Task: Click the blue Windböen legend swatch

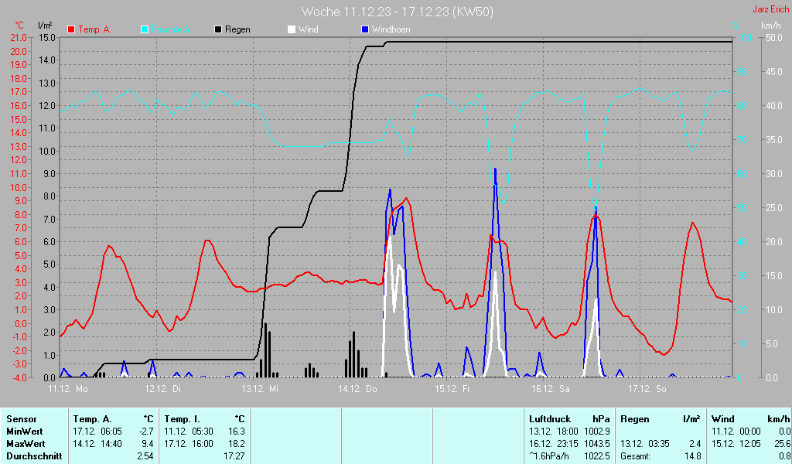Action: pyautogui.click(x=365, y=30)
